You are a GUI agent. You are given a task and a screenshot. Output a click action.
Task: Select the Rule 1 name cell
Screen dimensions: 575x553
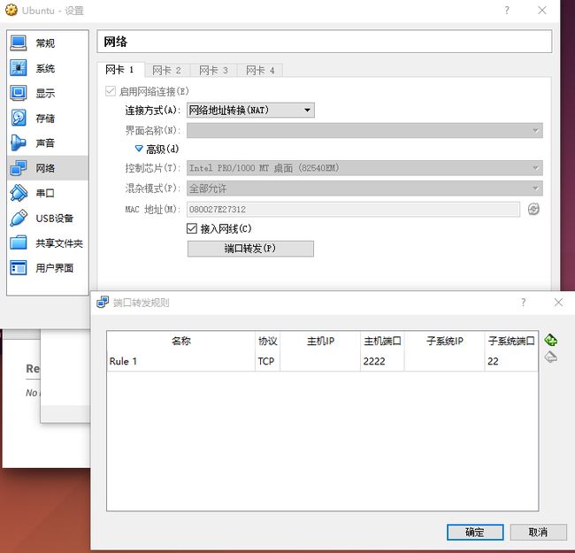181,361
